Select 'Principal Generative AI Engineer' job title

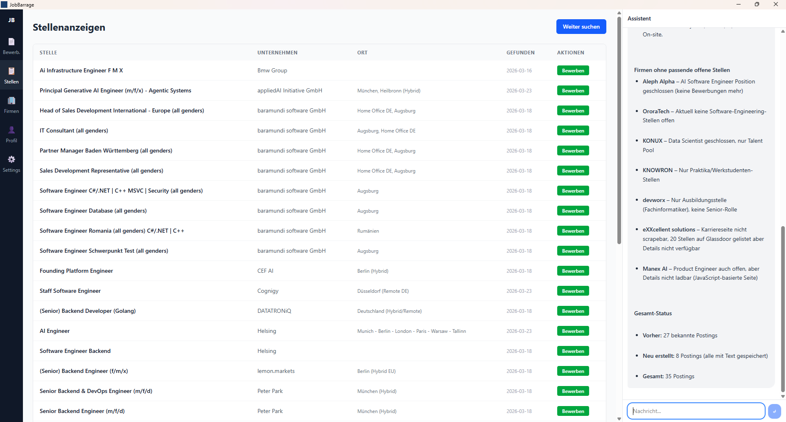pos(115,90)
